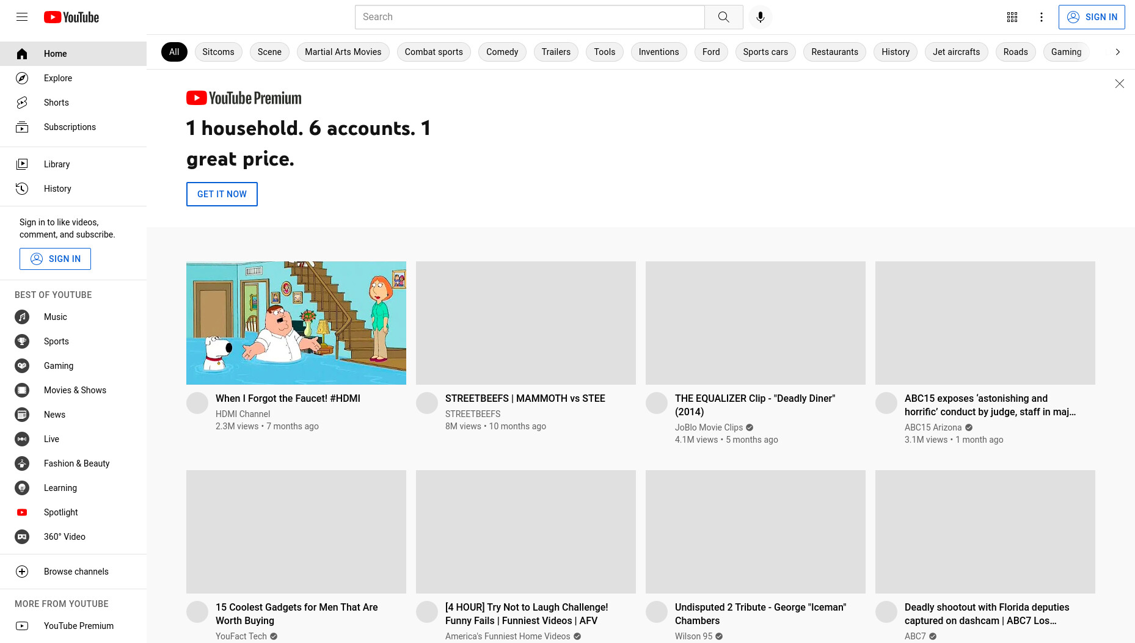The height and width of the screenshot is (643, 1135).
Task: Open the three-dot settings menu
Action: click(x=1042, y=17)
